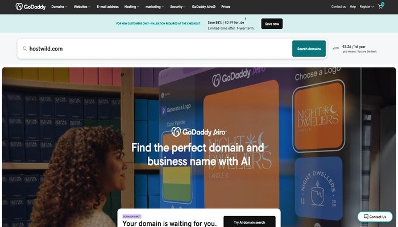Click the Save now button
398x227 pixels.
click(272, 24)
